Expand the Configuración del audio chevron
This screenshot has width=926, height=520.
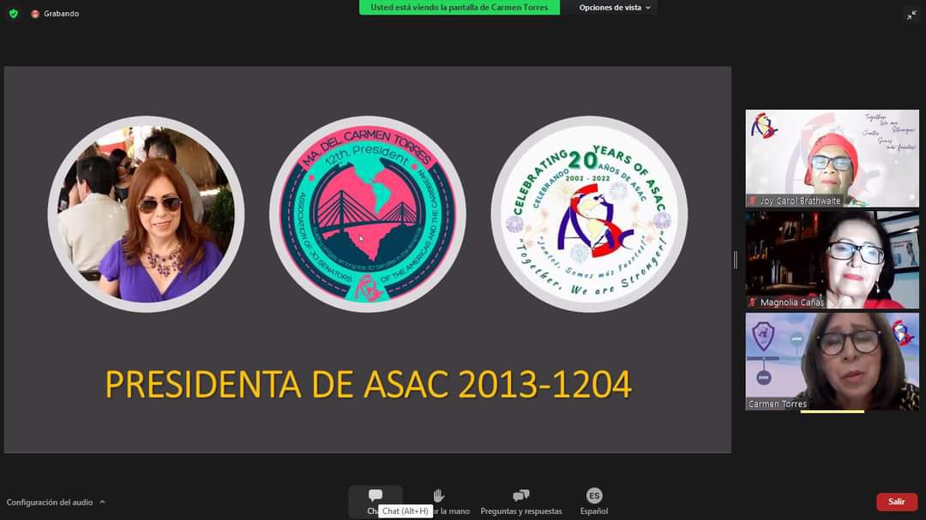click(x=102, y=501)
